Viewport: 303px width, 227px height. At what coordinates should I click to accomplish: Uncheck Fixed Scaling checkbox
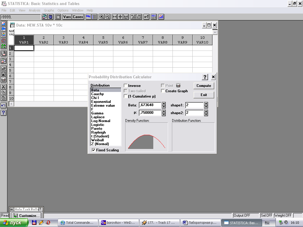click(x=94, y=150)
